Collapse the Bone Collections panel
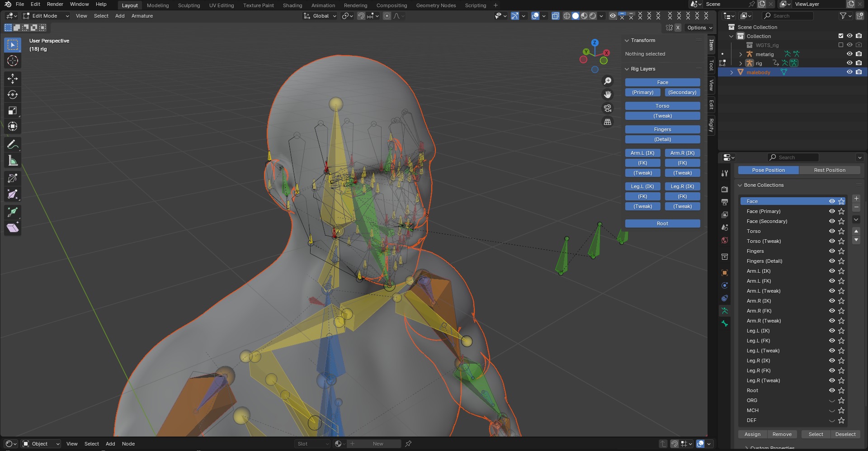This screenshot has width=868, height=451. [x=740, y=185]
